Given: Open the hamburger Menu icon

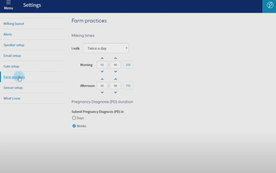Looking at the screenshot, I should pyautogui.click(x=8, y=5).
